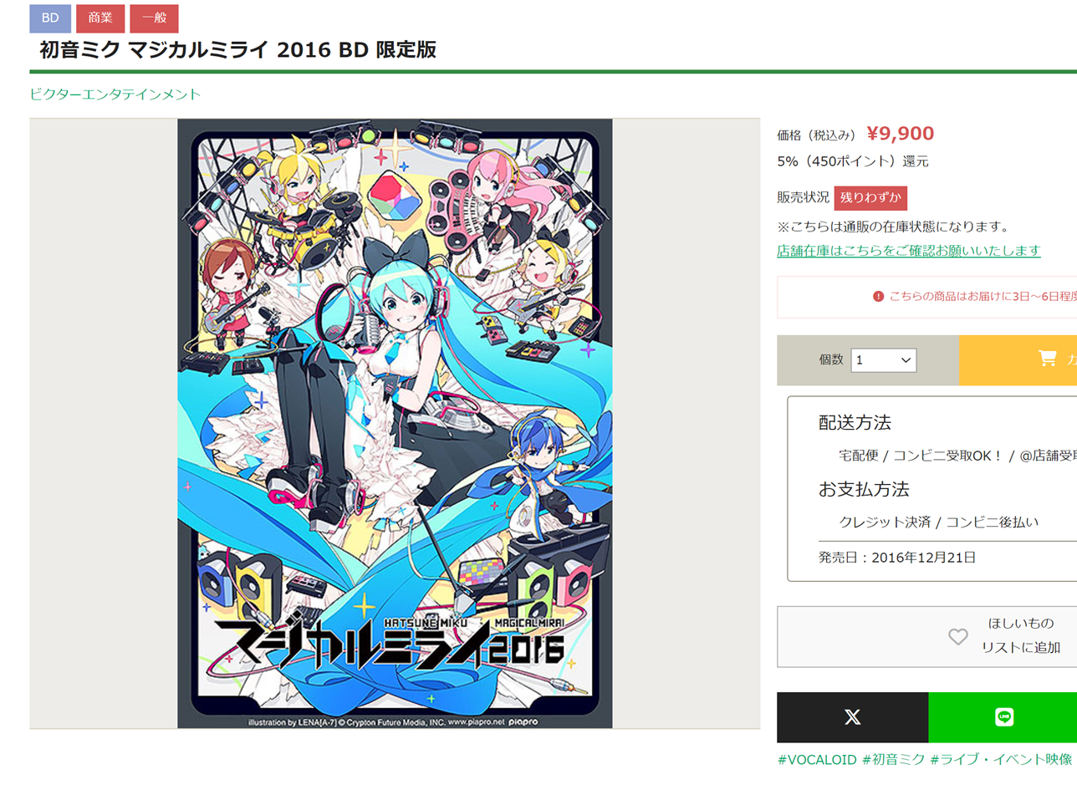The height and width of the screenshot is (790, 1077).
Task: Open the 店舗在庫 store stock confirmation link
Action: tap(909, 250)
